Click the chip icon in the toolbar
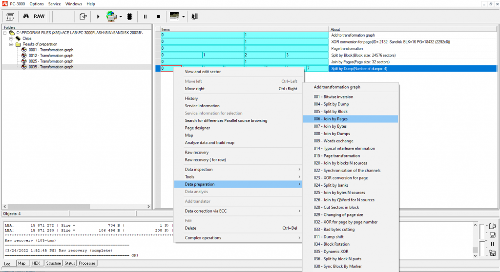This screenshot has height=272, width=500. click(130, 16)
